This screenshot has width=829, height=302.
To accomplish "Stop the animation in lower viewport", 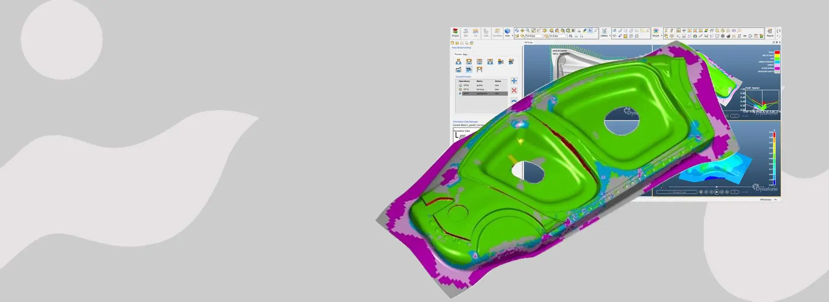I will pos(701,192).
